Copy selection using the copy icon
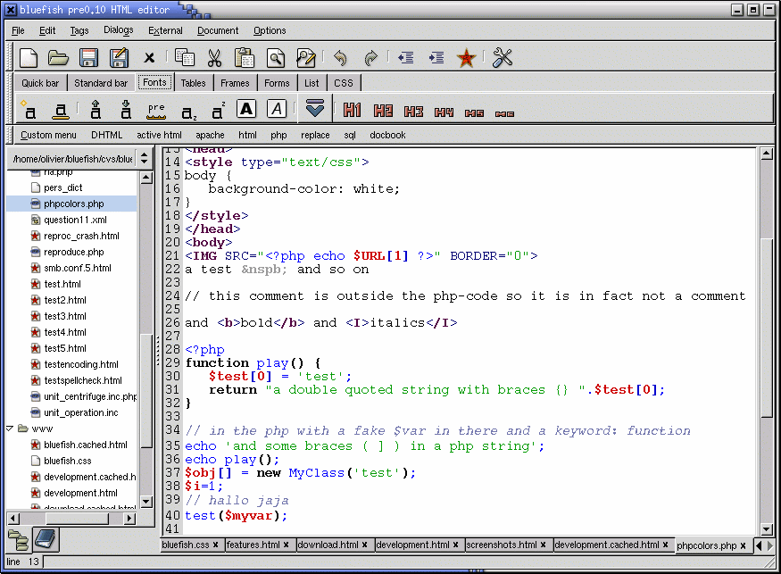 coord(184,58)
